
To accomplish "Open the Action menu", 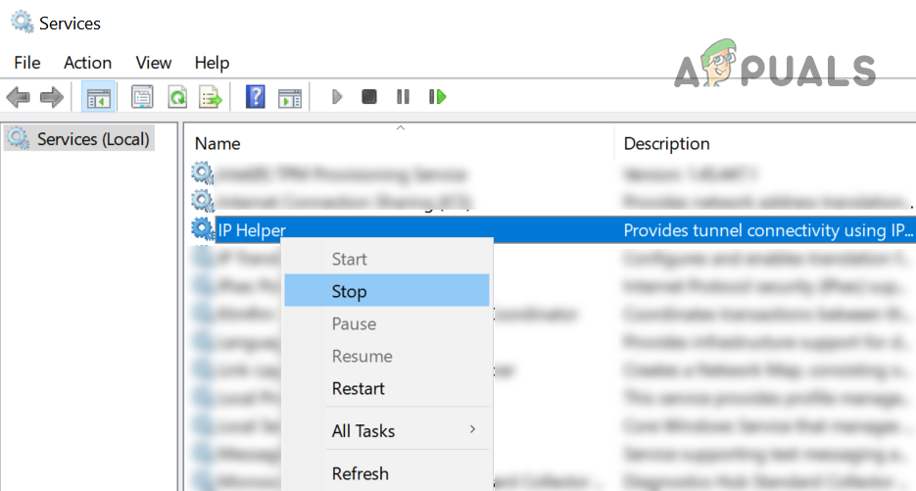I will pyautogui.click(x=88, y=63).
